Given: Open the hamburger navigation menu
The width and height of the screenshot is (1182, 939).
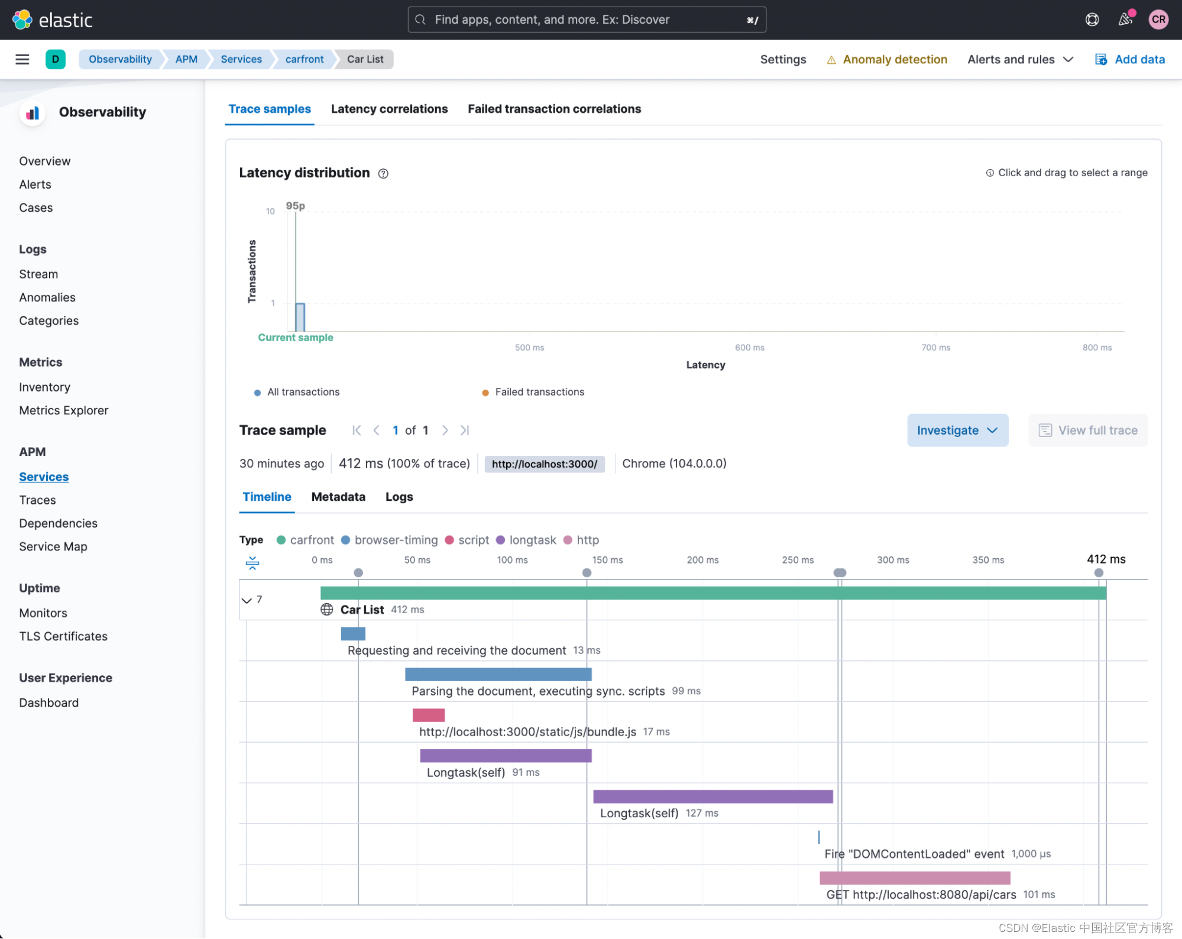Looking at the screenshot, I should click(x=22, y=59).
